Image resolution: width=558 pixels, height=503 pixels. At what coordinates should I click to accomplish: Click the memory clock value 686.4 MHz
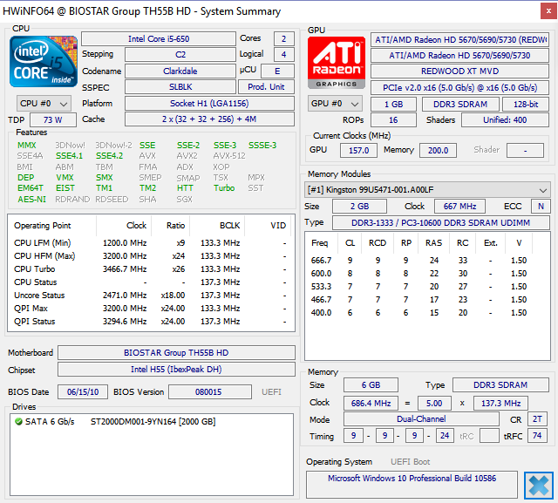(371, 403)
